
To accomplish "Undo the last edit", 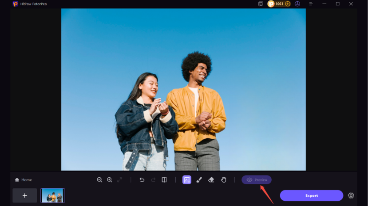I will [x=142, y=180].
